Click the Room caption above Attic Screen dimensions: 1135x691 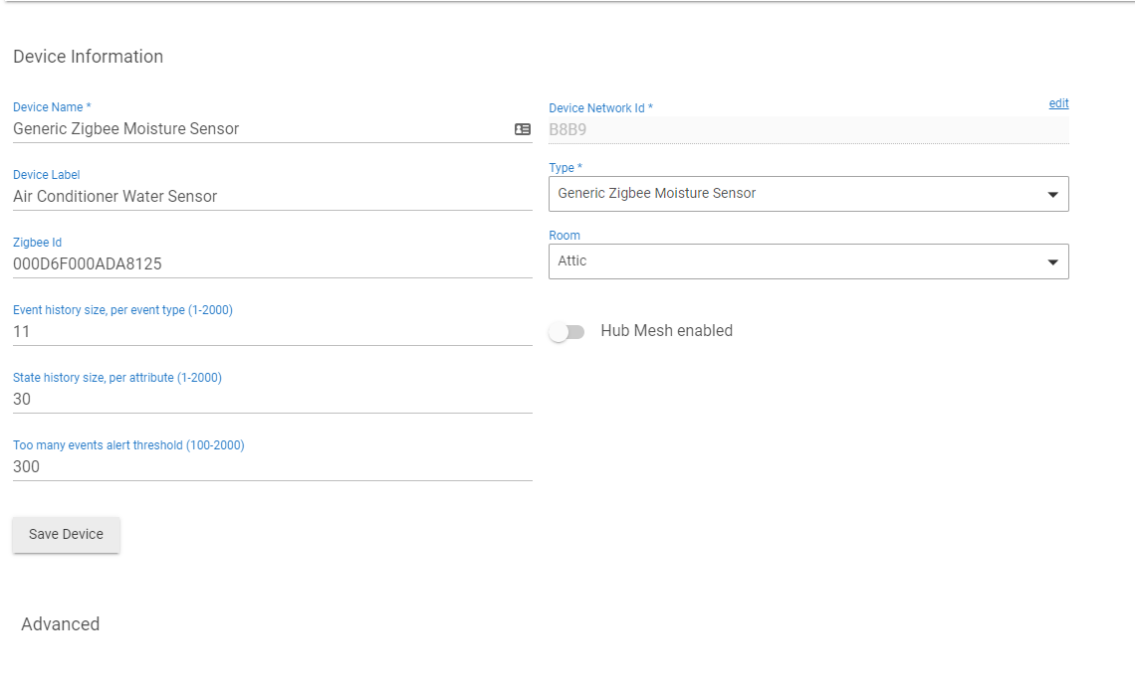click(x=565, y=236)
